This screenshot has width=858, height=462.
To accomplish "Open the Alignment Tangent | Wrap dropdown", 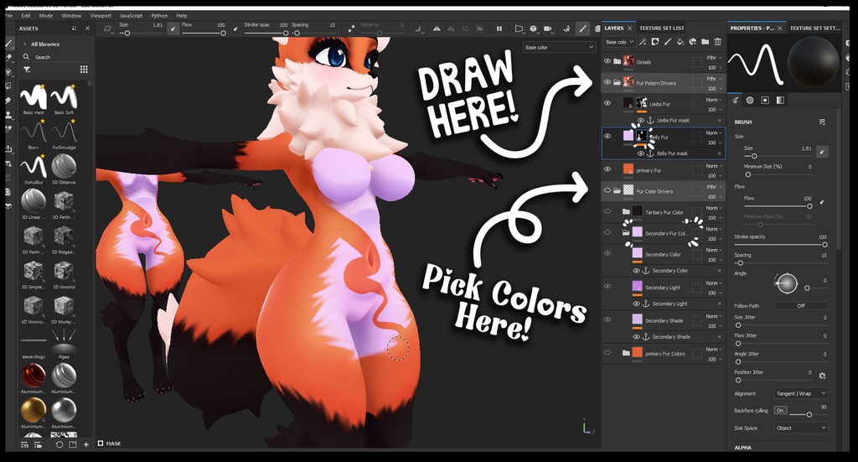I will [801, 393].
